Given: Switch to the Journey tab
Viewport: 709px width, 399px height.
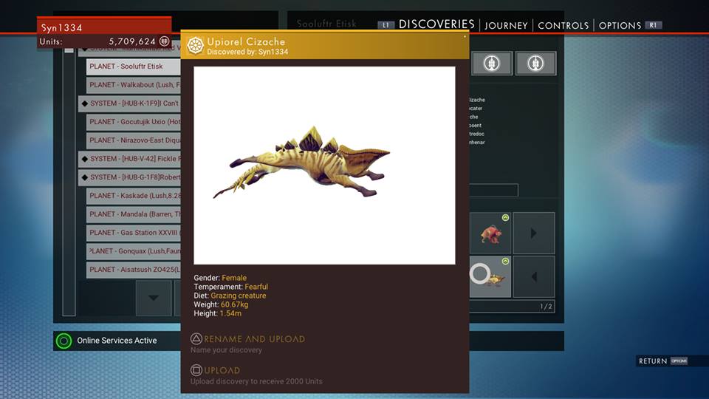Looking at the screenshot, I should tap(506, 26).
